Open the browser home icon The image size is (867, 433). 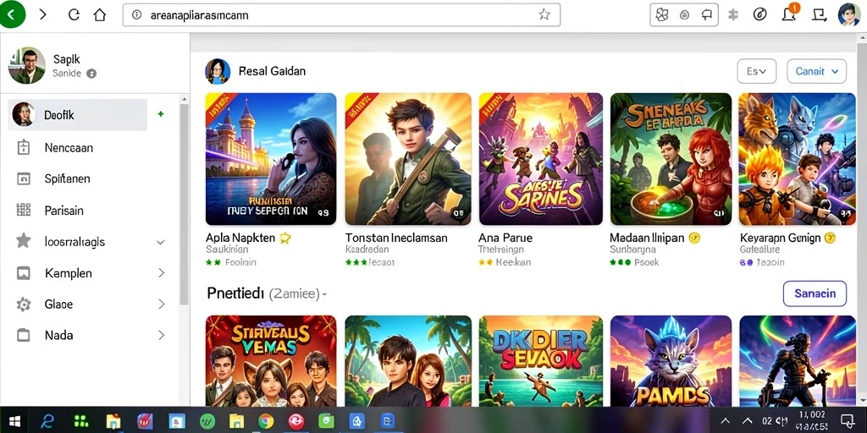pos(100,15)
